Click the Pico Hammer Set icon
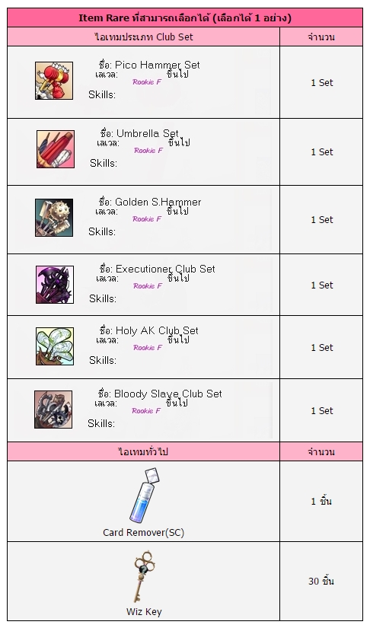Viewport: 370px width, 628px height. click(54, 81)
